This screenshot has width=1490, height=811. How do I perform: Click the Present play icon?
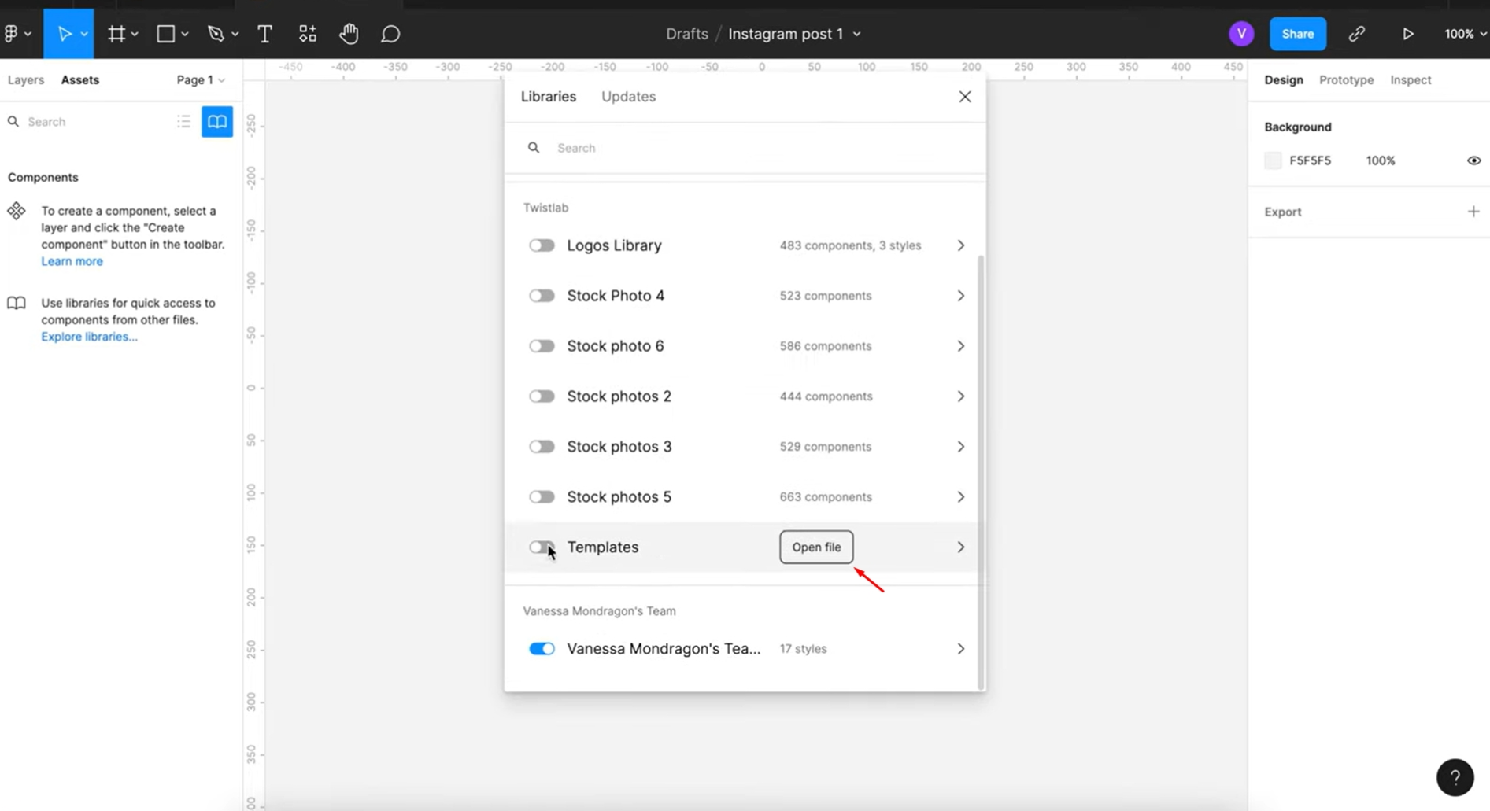click(x=1408, y=33)
